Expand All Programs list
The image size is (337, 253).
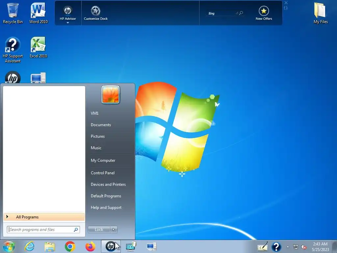44,217
